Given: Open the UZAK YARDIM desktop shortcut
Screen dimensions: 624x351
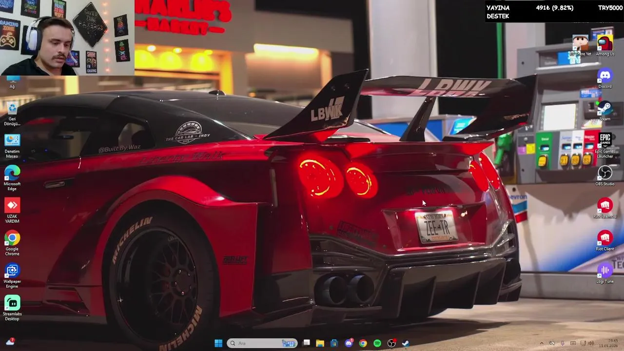Looking at the screenshot, I should pos(12,211).
